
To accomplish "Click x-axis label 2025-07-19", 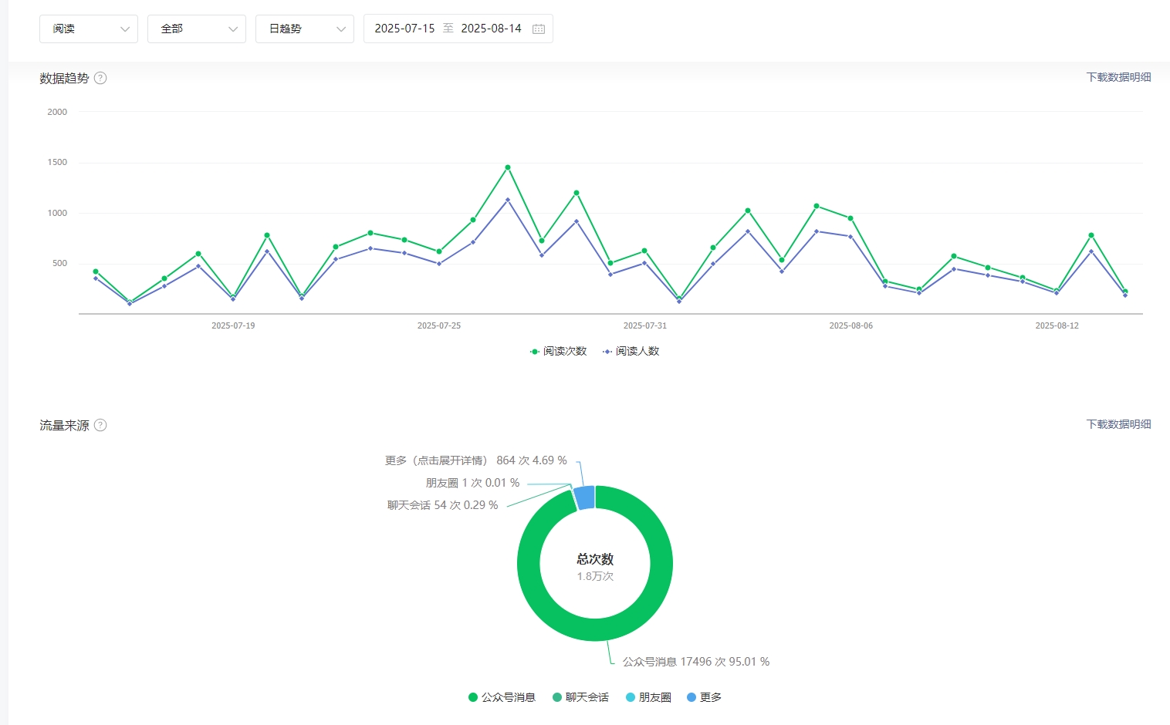I will (x=233, y=325).
